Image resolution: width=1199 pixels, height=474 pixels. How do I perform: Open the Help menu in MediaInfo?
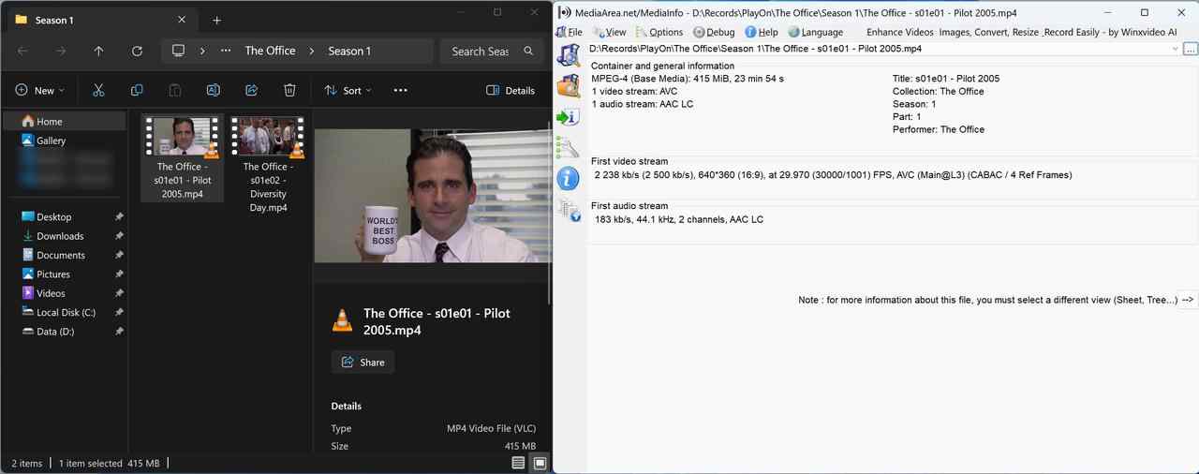[x=762, y=32]
